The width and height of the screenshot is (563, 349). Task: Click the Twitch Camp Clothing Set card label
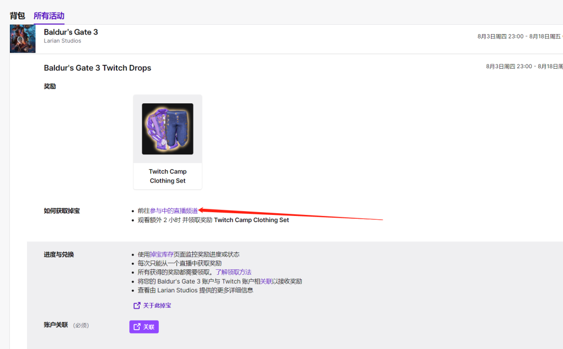coord(168,176)
